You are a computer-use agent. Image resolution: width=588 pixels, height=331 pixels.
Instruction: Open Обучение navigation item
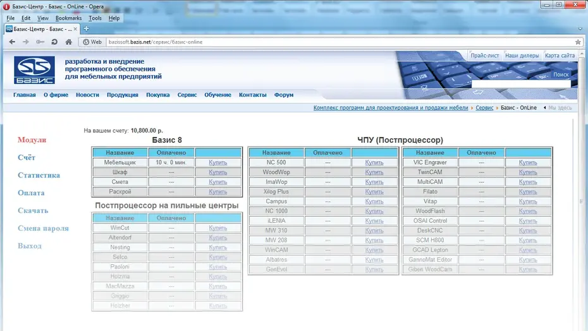(x=217, y=95)
